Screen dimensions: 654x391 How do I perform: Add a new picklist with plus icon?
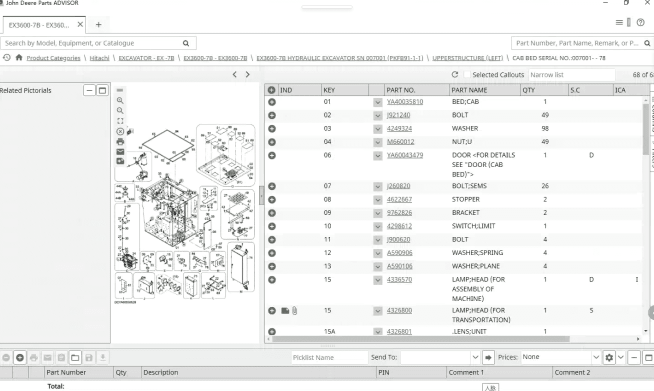click(x=20, y=357)
